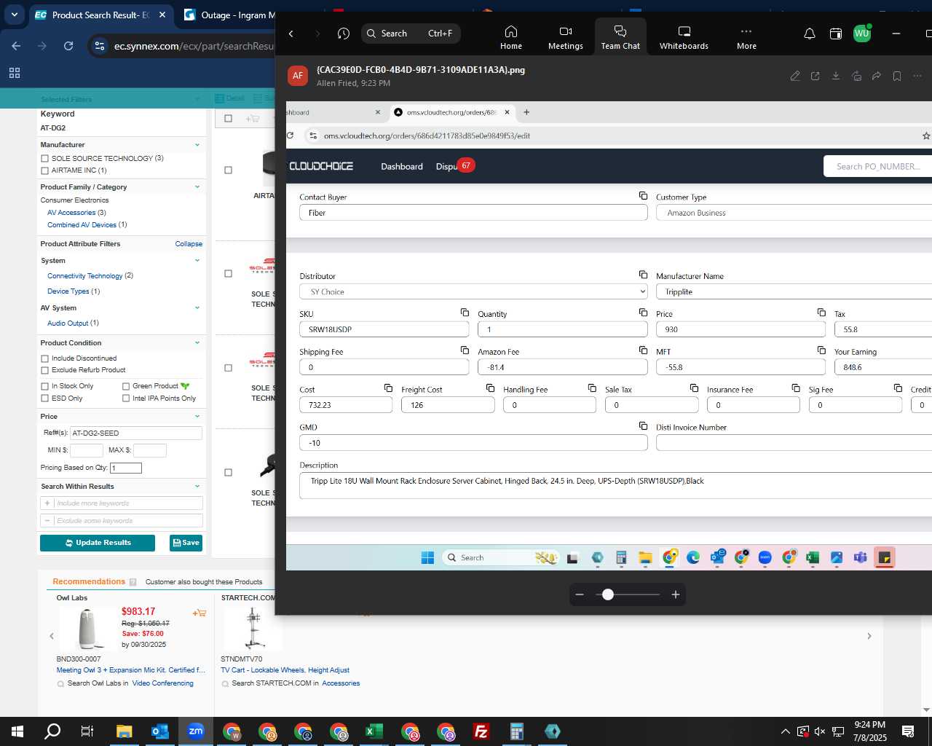Open Zoom from the Windows taskbar
This screenshot has width=932, height=746.
pos(195,731)
